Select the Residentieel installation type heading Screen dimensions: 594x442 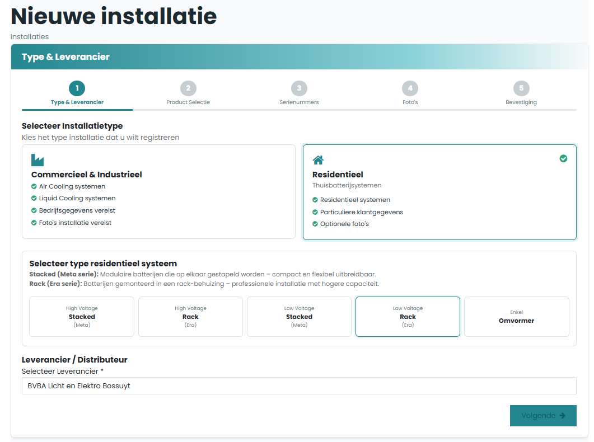coord(338,175)
